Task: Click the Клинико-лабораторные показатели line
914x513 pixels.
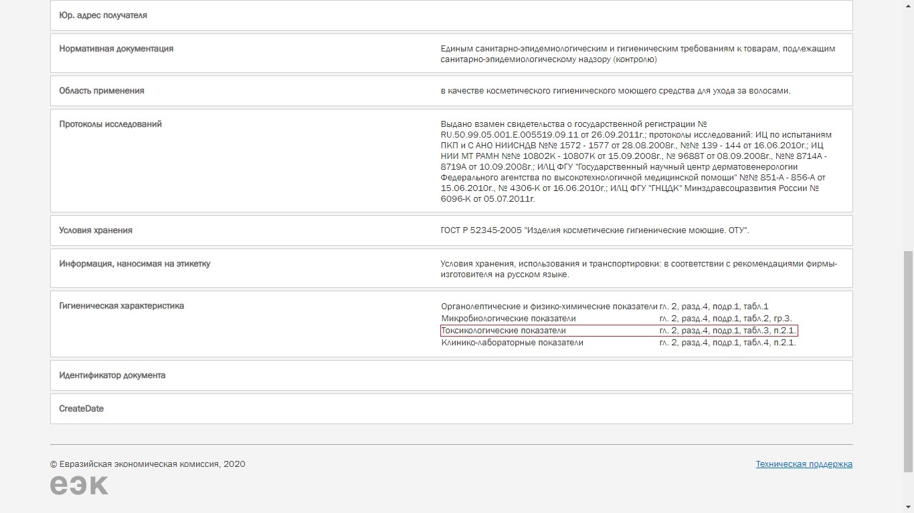Action: [618, 343]
